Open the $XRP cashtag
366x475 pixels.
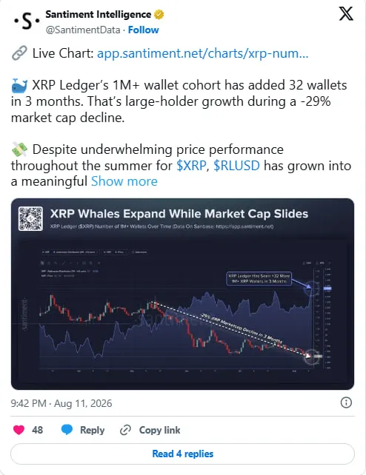point(191,166)
